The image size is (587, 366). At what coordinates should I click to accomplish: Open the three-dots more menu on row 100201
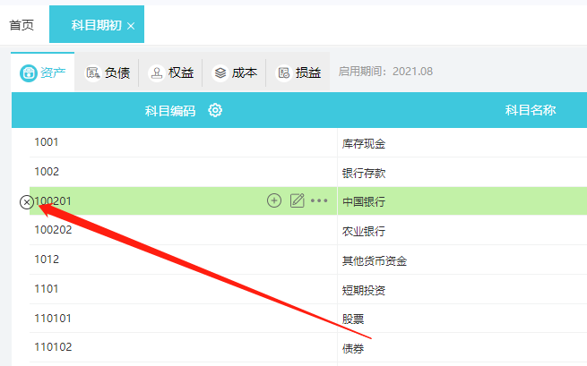[319, 200]
